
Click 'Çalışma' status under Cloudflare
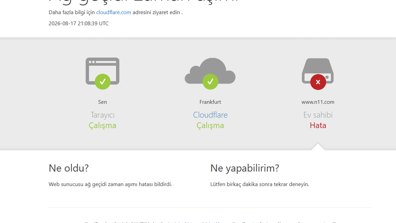pos(210,125)
